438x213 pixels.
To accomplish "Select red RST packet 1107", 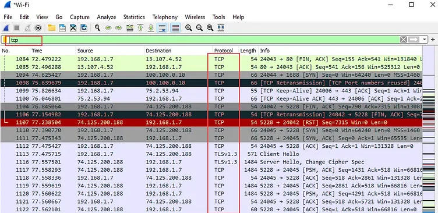I will [211, 122].
